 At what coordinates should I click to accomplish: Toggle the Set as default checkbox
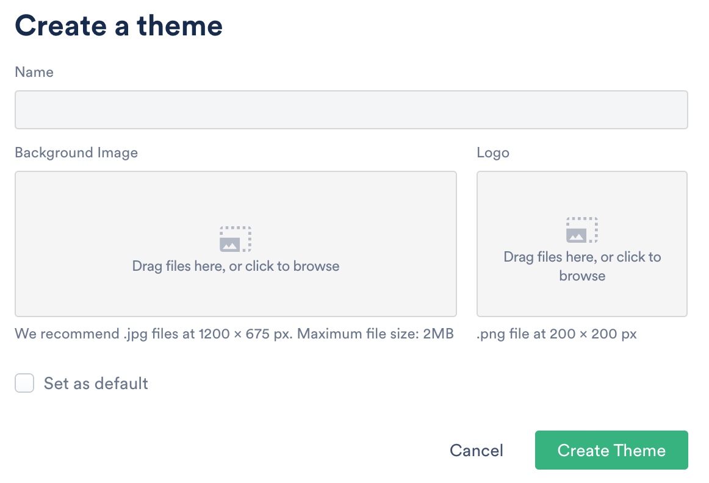pos(24,384)
